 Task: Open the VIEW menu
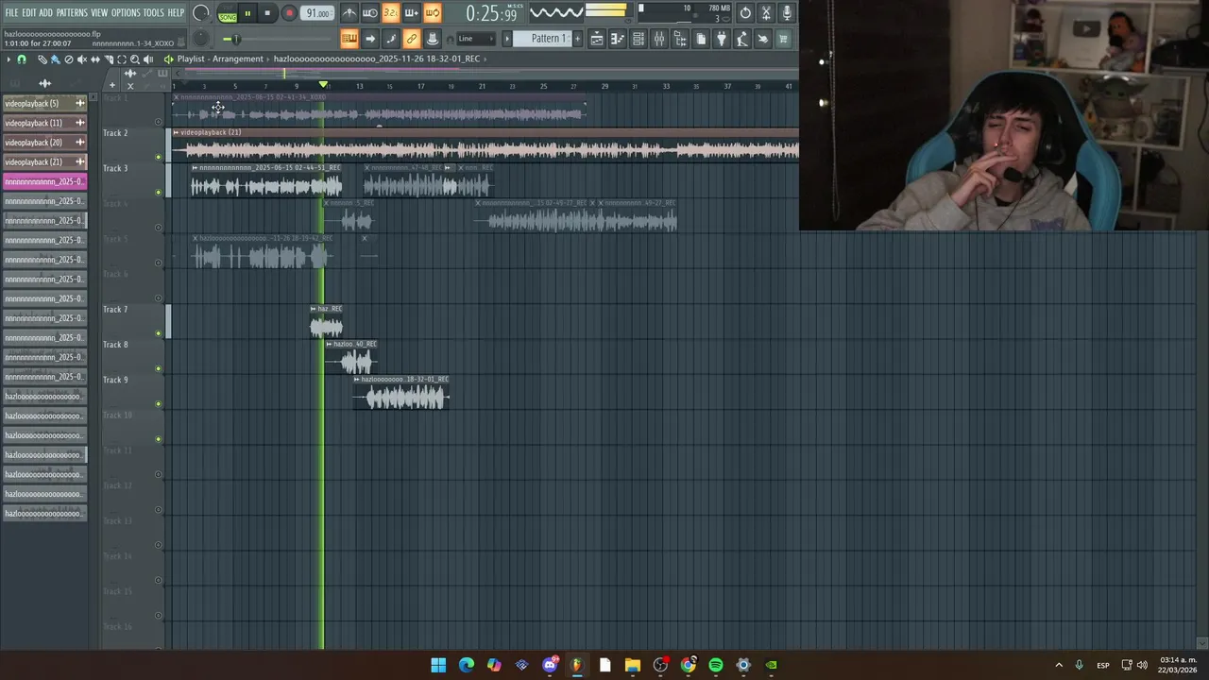coord(99,12)
